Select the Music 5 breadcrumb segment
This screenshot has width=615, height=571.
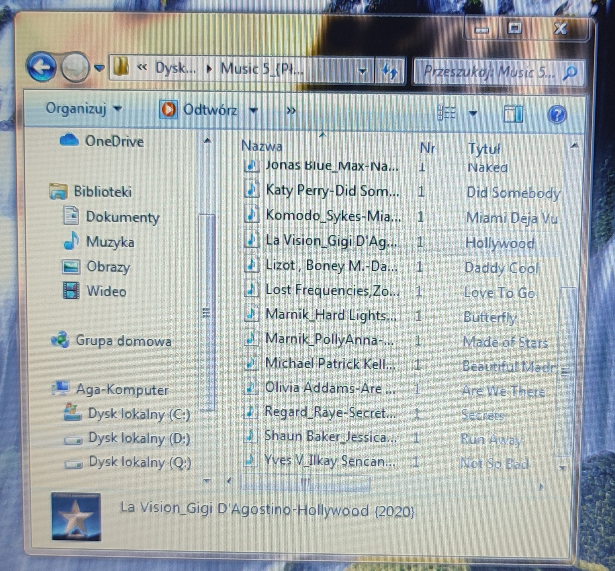point(262,69)
